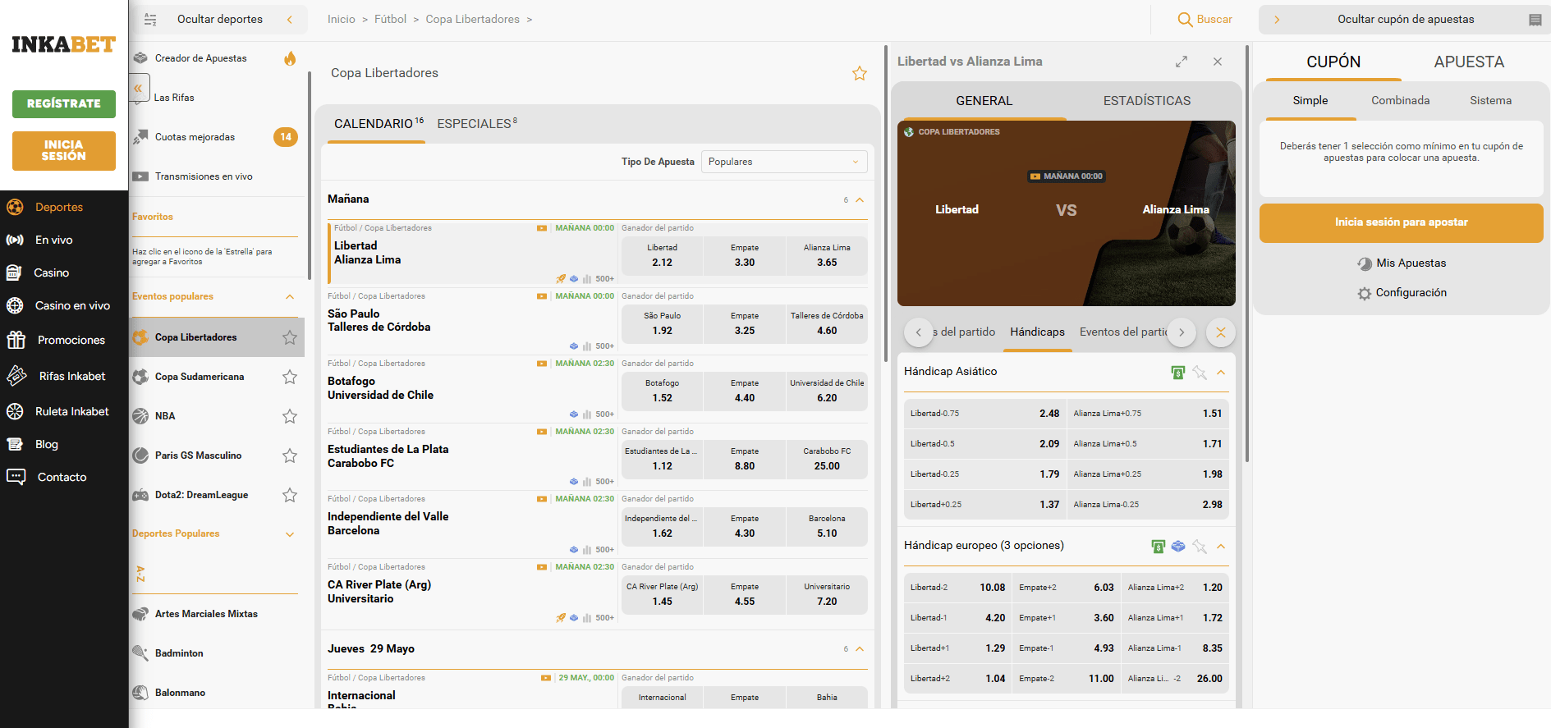Screen dimensions: 1551x728
Task: Select the Sistema bet tab
Action: [x=1490, y=100]
